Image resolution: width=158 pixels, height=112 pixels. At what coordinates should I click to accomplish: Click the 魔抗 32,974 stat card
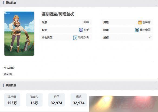pos(79,100)
